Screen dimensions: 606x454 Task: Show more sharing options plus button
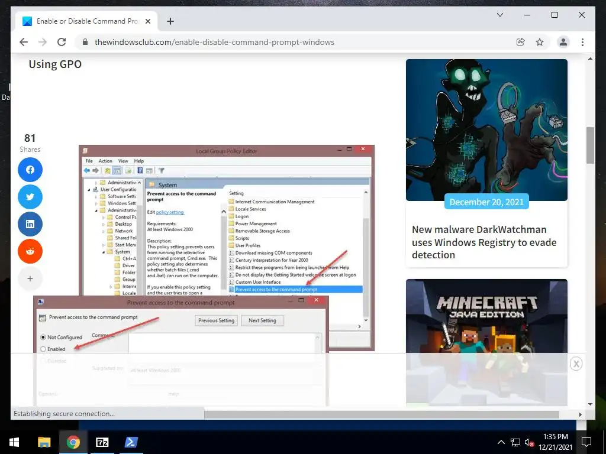[30, 278]
